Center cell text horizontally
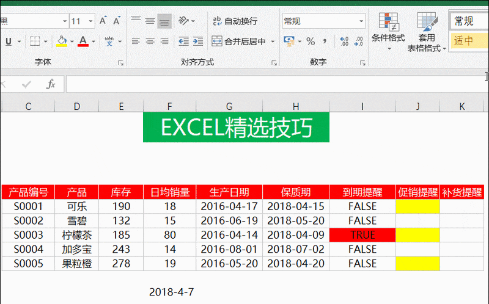This screenshot has height=304, width=489. tap(150, 41)
